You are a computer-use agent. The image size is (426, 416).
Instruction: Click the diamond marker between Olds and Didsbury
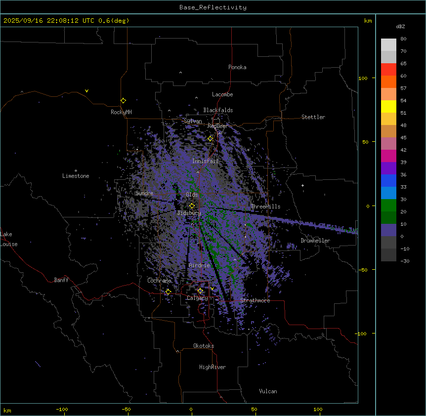tap(192, 206)
